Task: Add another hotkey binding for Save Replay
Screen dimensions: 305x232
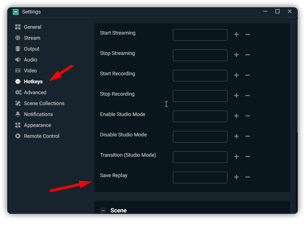Action: click(236, 177)
